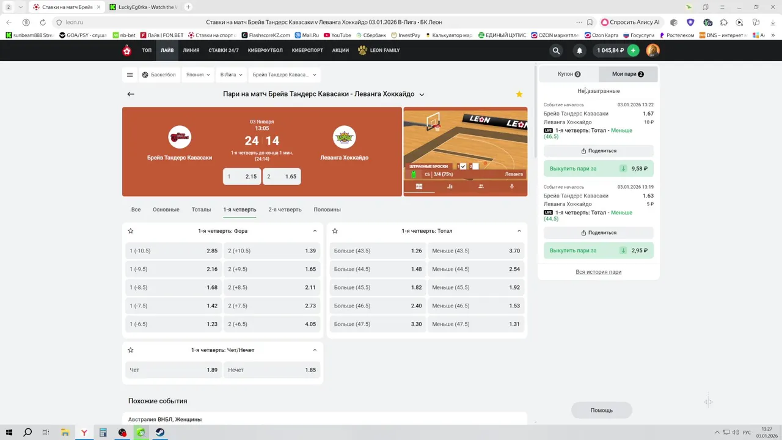
Task: Open Вся история пари link
Action: [x=599, y=272]
